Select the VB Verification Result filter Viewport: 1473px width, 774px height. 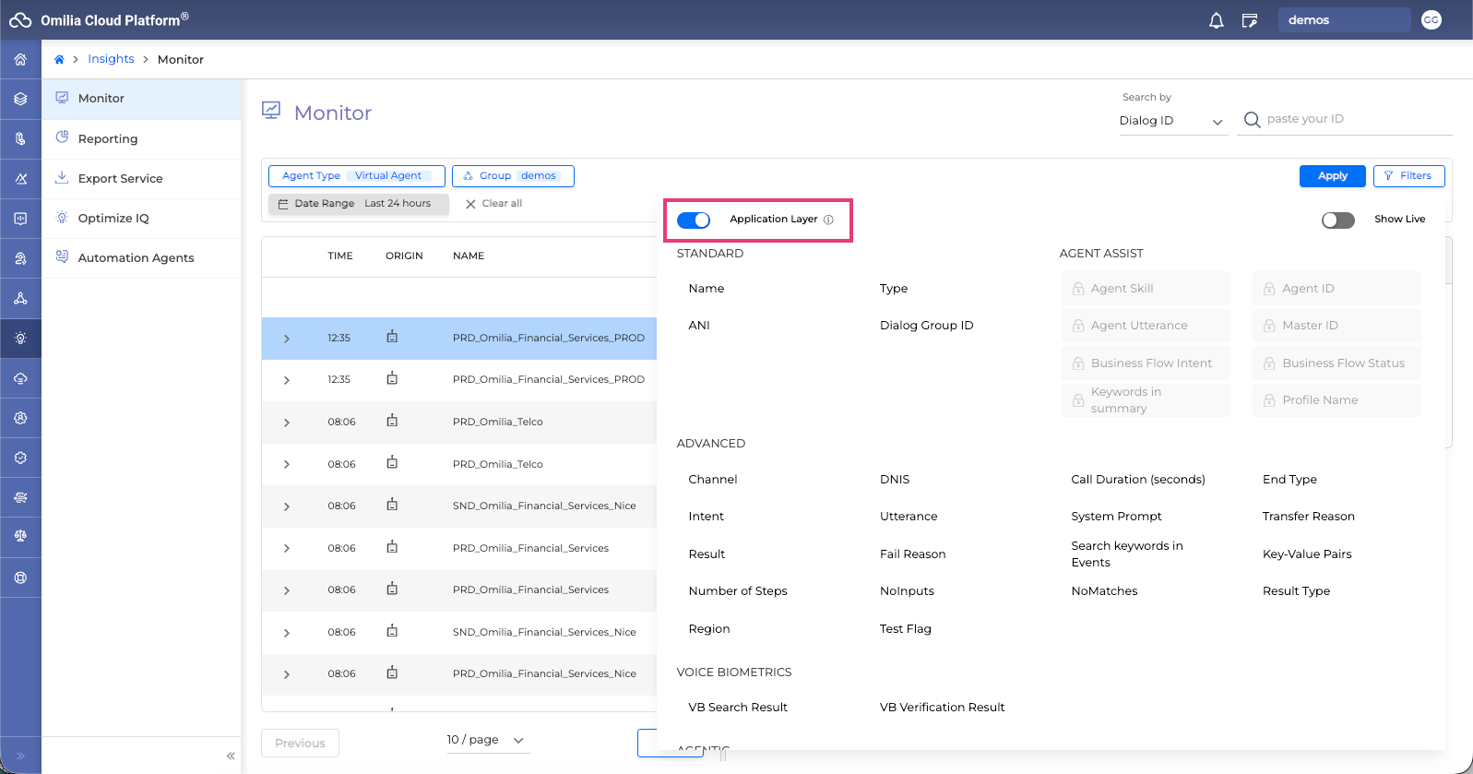(x=942, y=708)
